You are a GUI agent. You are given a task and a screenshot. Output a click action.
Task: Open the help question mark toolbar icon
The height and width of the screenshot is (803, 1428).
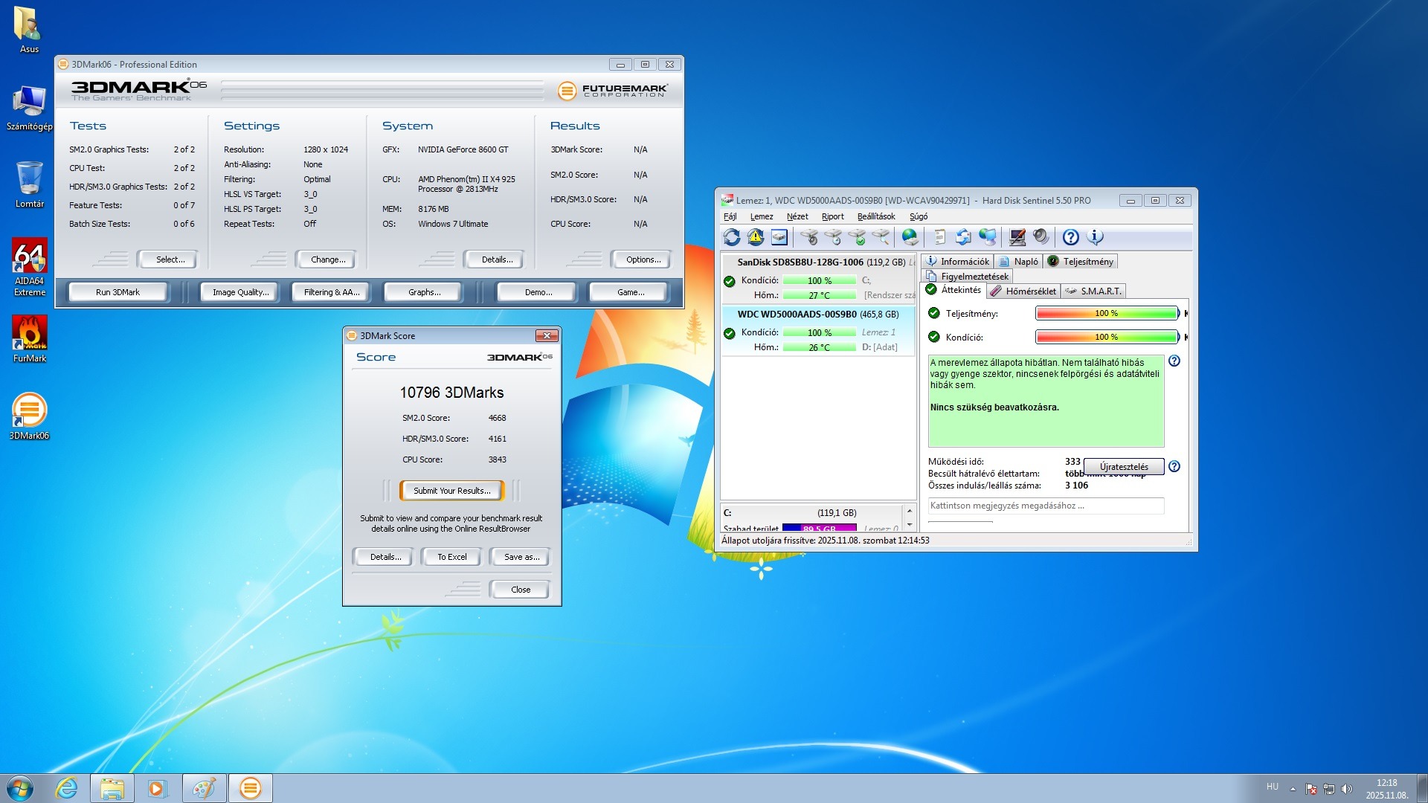click(1070, 237)
